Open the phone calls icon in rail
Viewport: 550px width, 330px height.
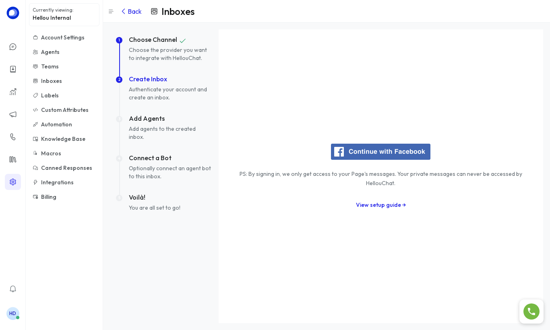[x=13, y=137]
